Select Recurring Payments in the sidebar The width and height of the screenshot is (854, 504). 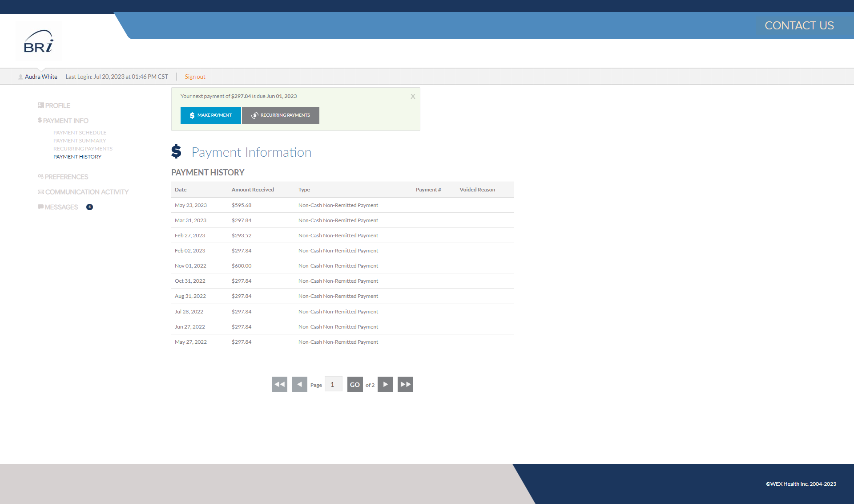coord(83,148)
